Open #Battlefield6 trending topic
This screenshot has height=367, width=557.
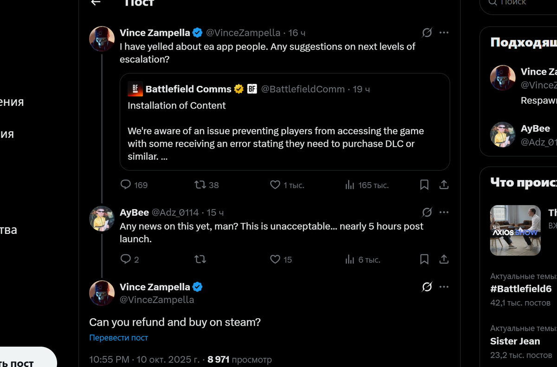click(x=521, y=289)
